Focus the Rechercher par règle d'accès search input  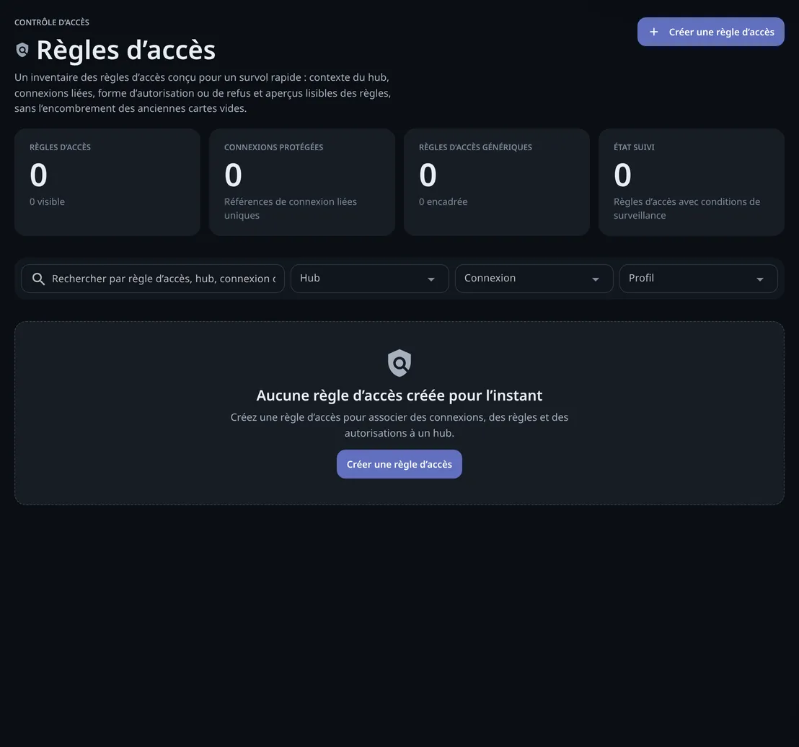[153, 279]
